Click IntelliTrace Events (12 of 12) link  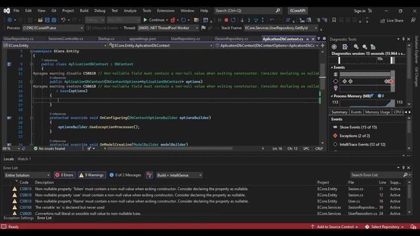(362, 144)
